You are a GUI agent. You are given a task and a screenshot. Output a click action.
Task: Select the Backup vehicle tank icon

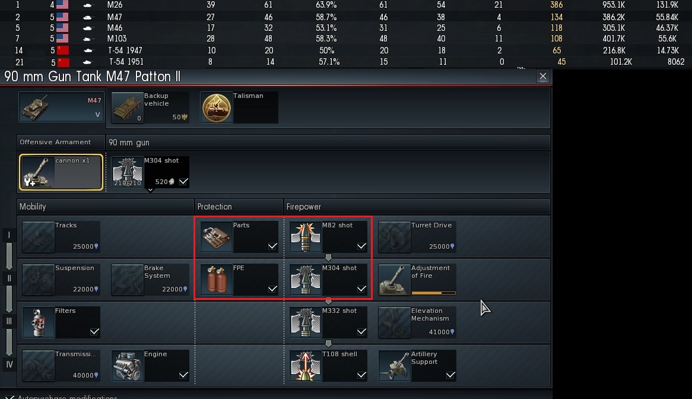click(127, 107)
